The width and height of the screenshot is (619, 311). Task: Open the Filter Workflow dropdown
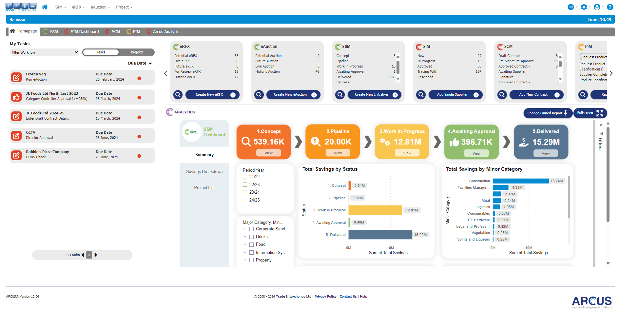click(44, 52)
